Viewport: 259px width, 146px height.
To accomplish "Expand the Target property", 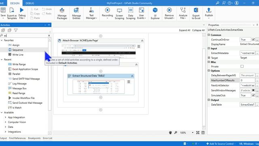I will click(209, 58).
